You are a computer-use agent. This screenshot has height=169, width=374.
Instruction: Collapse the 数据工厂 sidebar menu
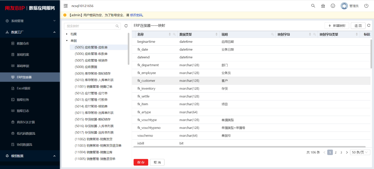click(54, 32)
